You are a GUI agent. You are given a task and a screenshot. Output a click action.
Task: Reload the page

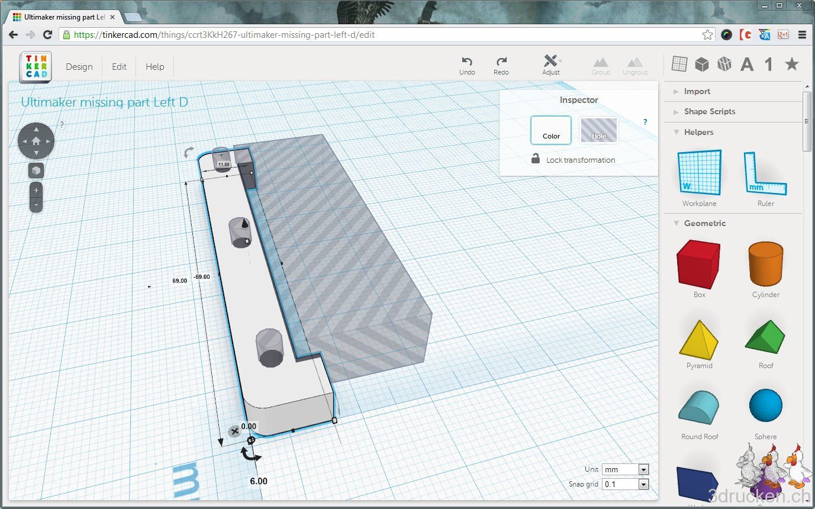pos(48,35)
